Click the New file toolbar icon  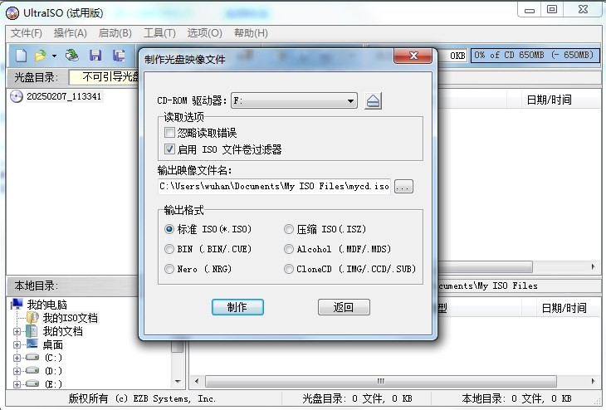tap(22, 56)
